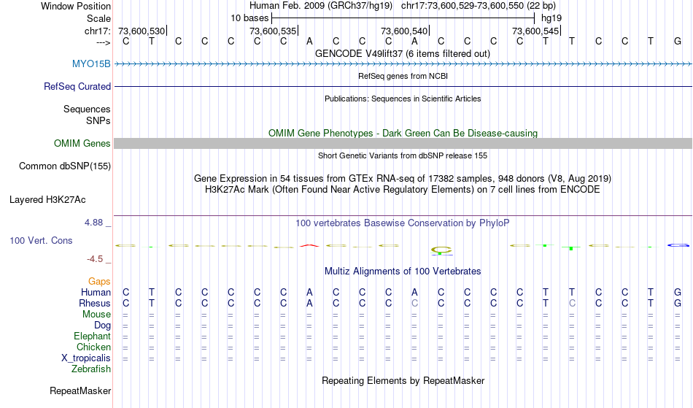Click the PhyloP minimum value -4.5
This screenshot has height=408, width=693.
(95, 259)
